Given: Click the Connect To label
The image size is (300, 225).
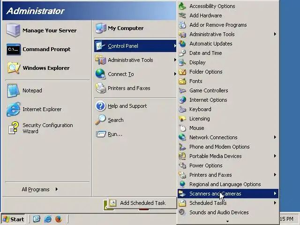Looking at the screenshot, I should [121, 74].
